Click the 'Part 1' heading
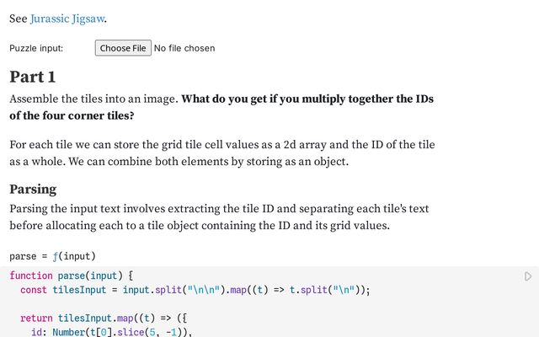The image size is (539, 337). click(33, 77)
